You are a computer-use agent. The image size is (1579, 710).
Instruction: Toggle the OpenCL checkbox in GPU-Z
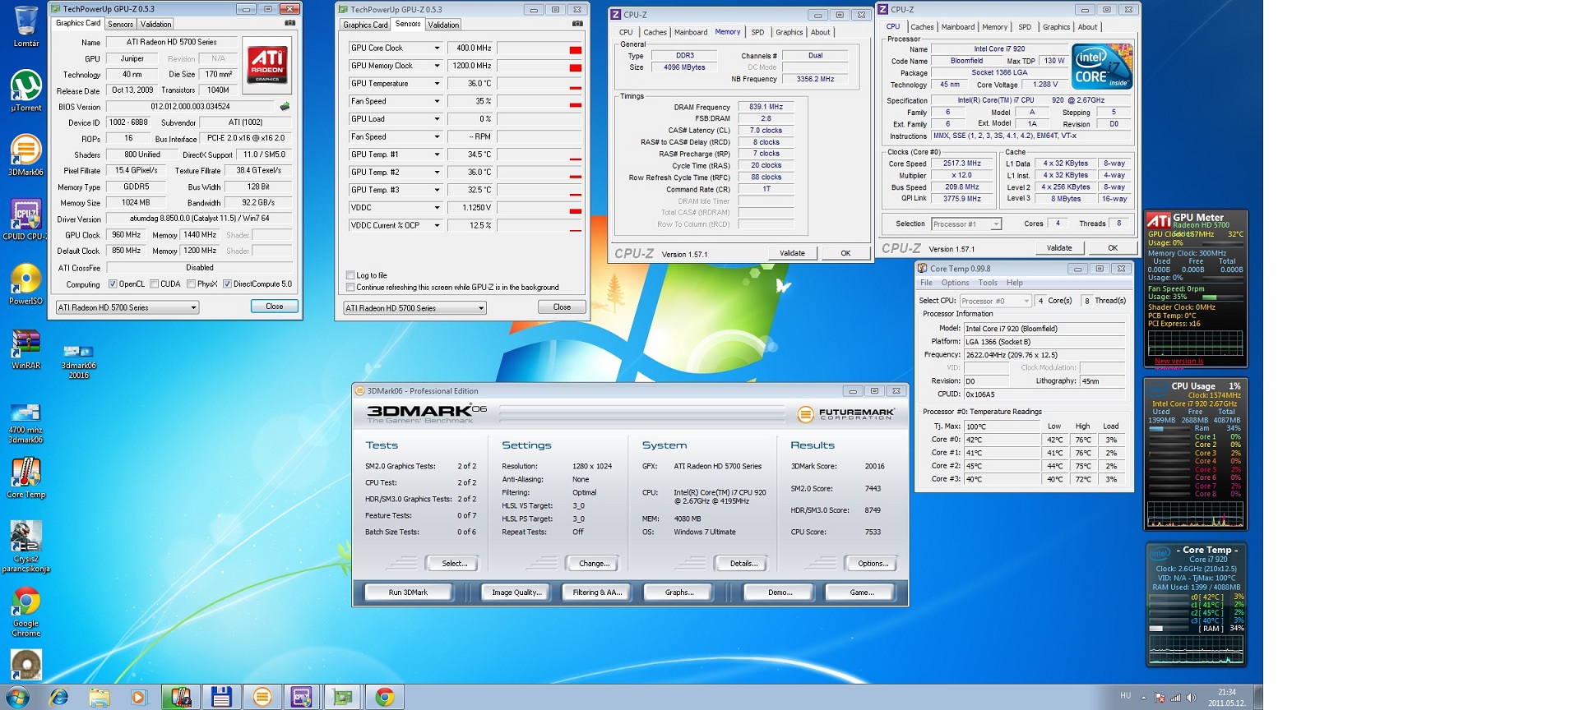pos(113,284)
